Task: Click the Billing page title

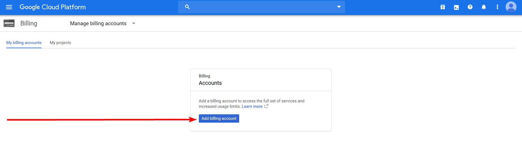Action: pos(29,23)
